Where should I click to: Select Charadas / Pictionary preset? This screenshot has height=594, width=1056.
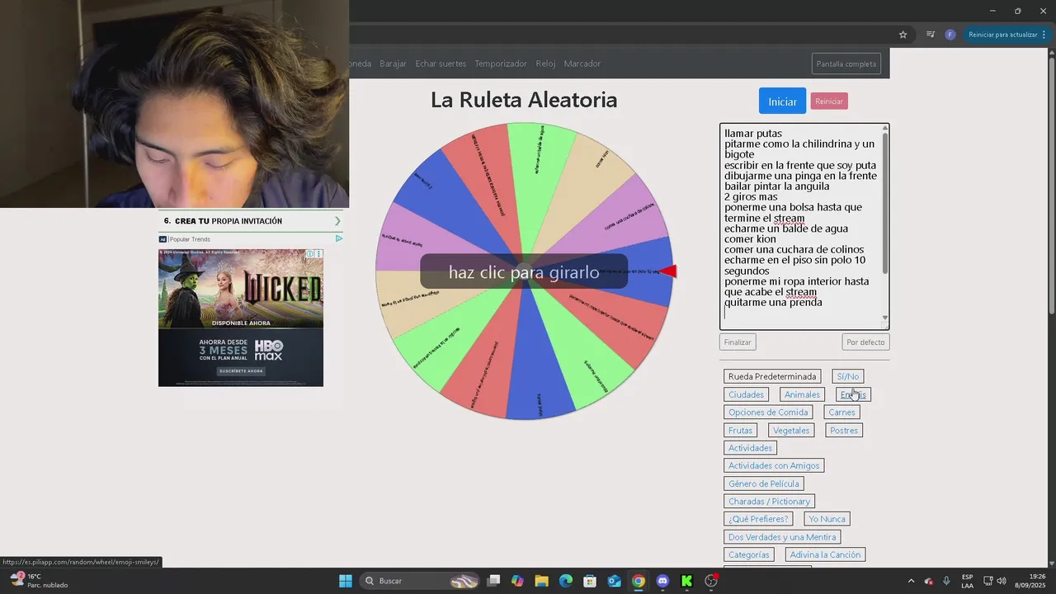coord(770,502)
